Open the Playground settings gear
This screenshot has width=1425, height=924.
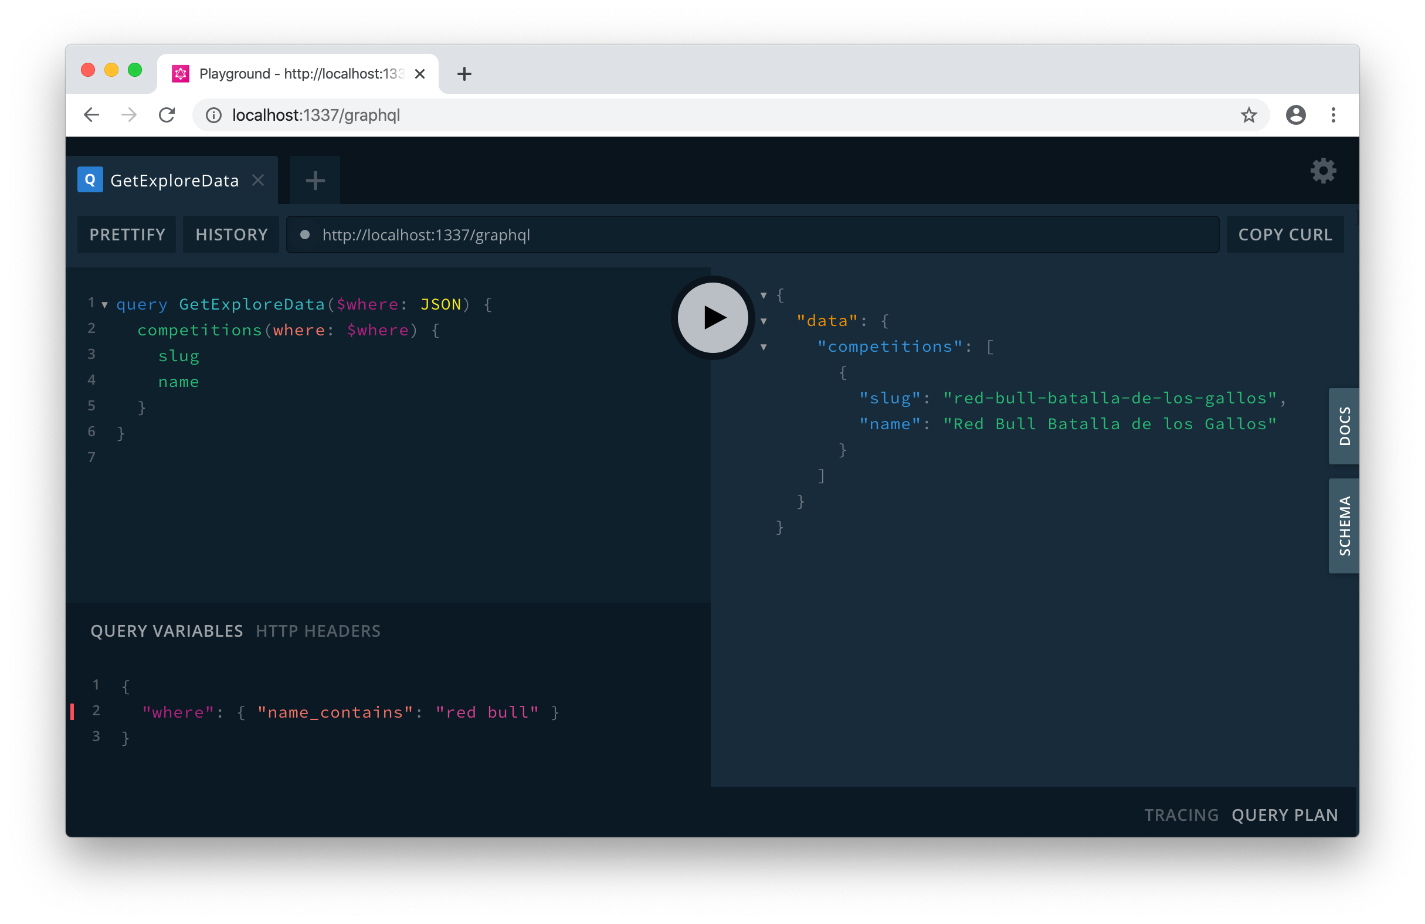point(1322,171)
